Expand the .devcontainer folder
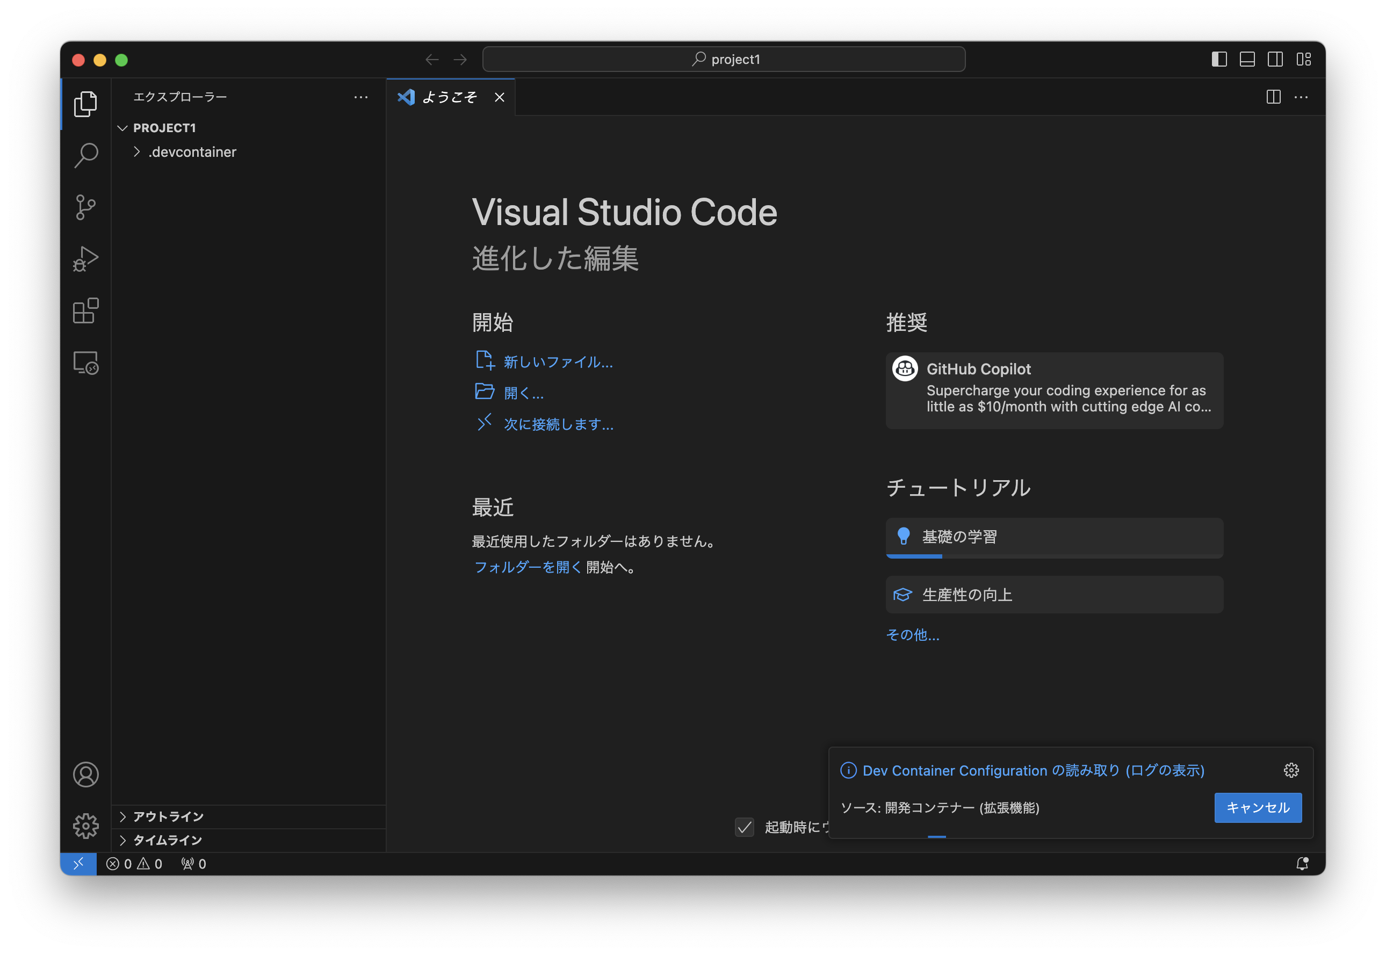 click(x=191, y=152)
